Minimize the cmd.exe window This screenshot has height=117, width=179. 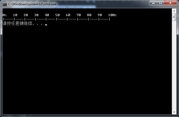tap(153, 3)
